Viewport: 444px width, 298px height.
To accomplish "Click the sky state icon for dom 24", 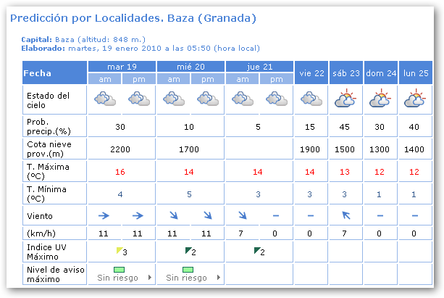I will pyautogui.click(x=381, y=99).
